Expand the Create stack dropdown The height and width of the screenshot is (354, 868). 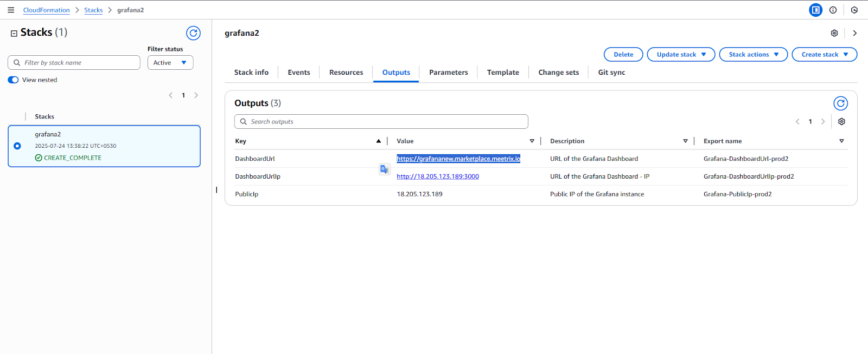[x=824, y=55]
